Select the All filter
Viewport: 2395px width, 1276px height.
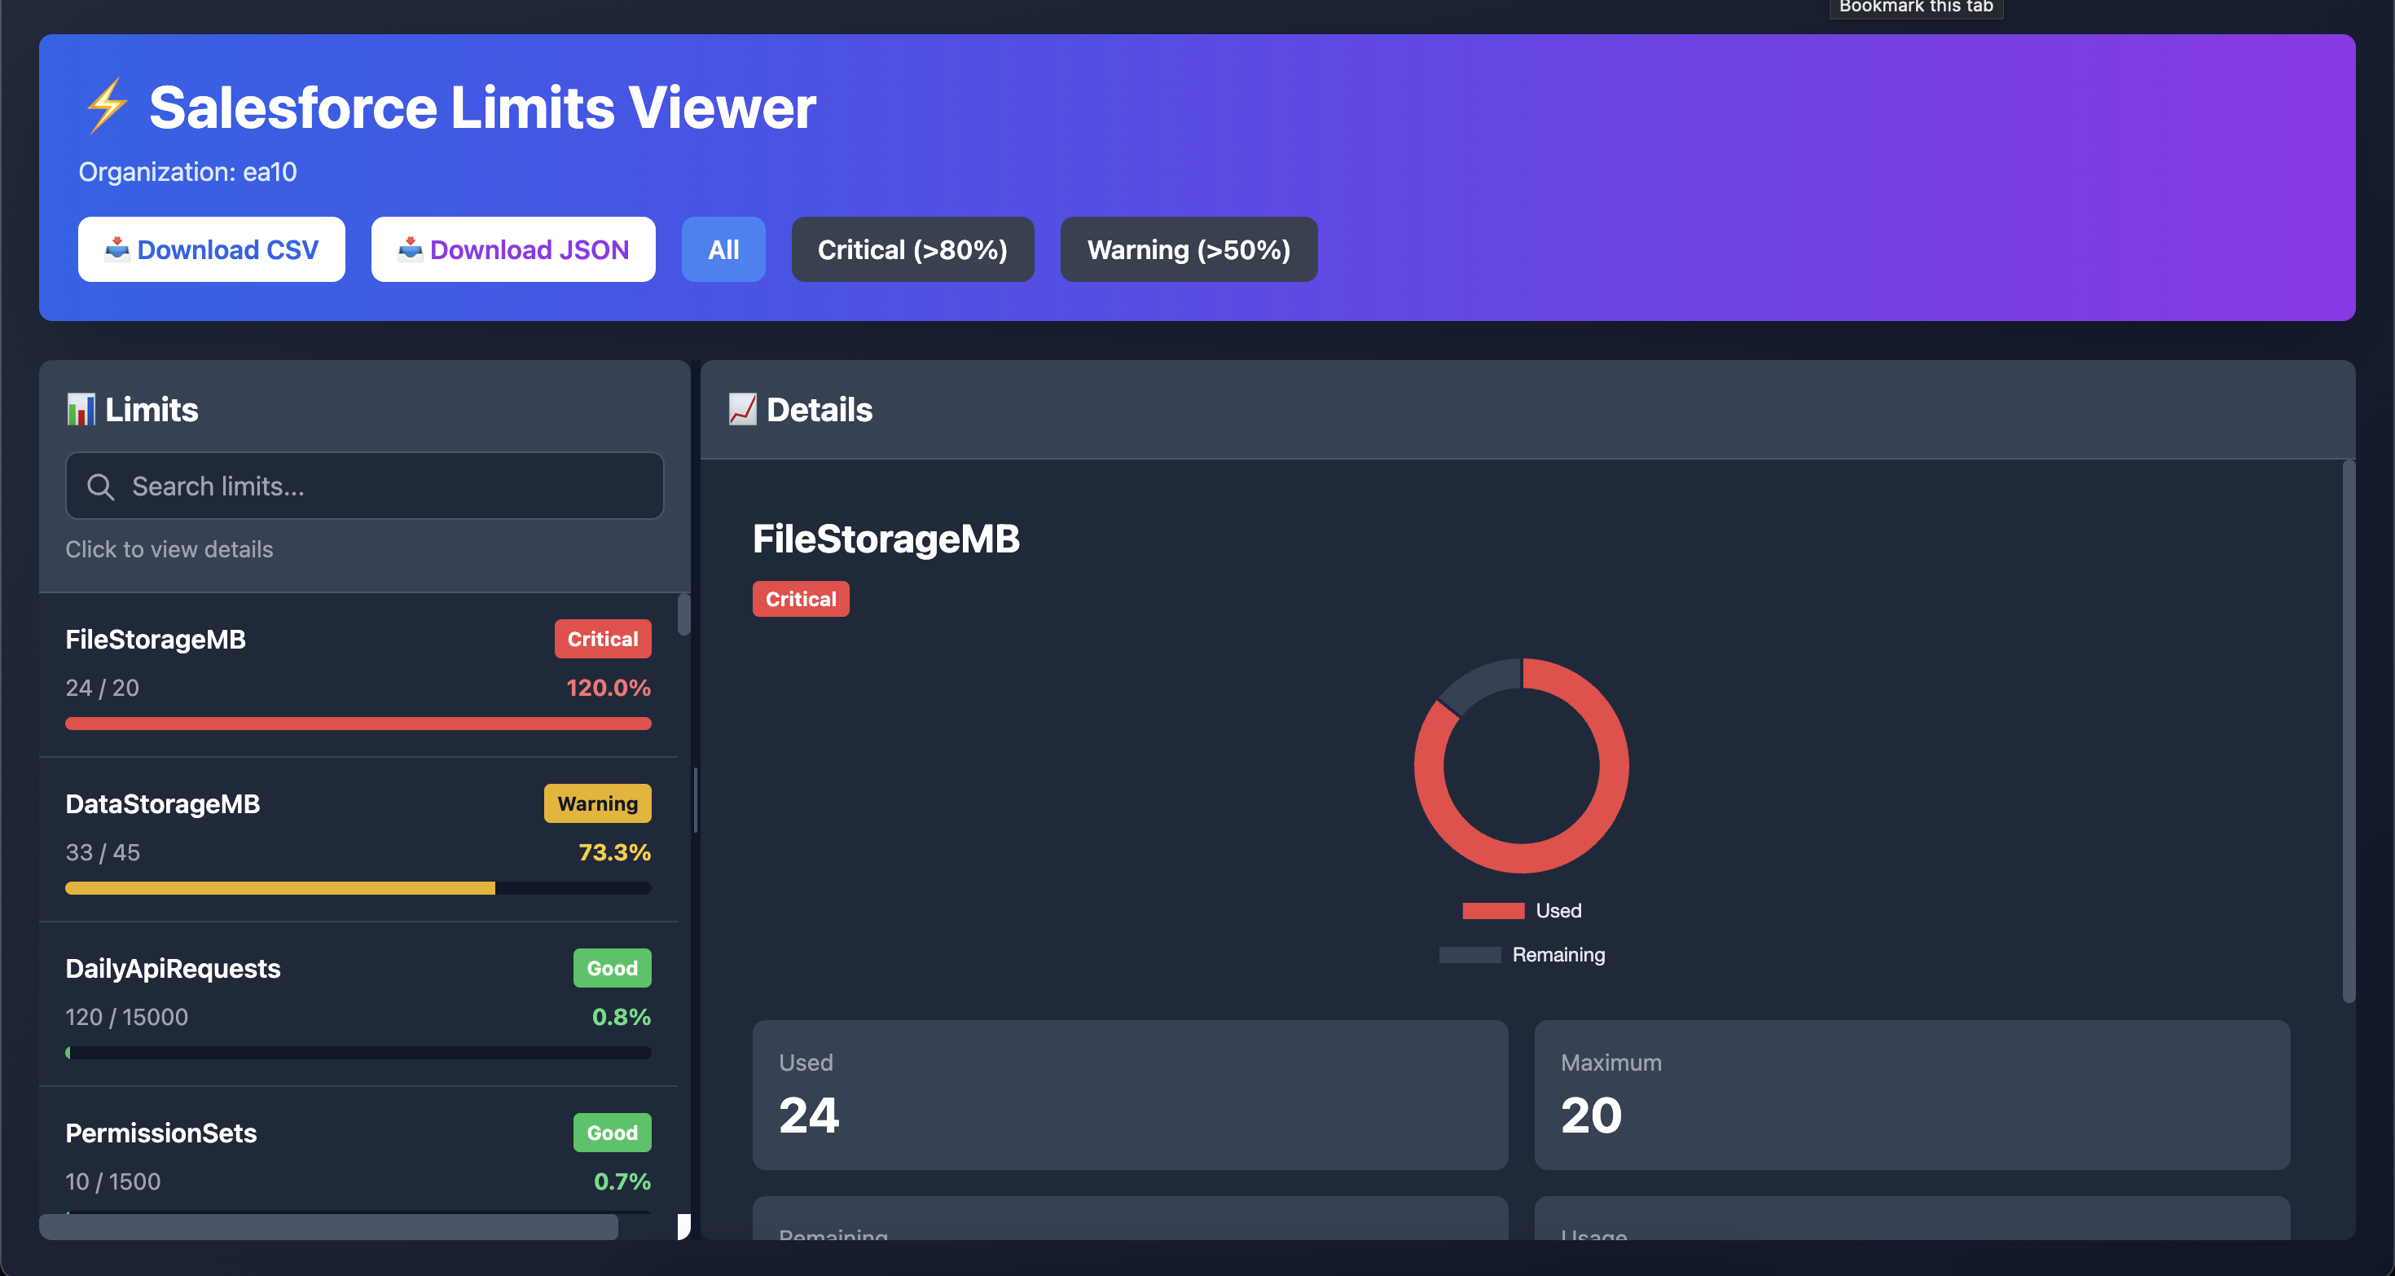723,249
